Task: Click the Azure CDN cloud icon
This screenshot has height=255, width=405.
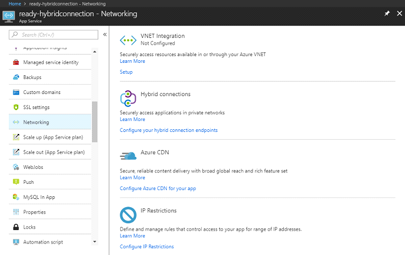Action: pos(128,156)
